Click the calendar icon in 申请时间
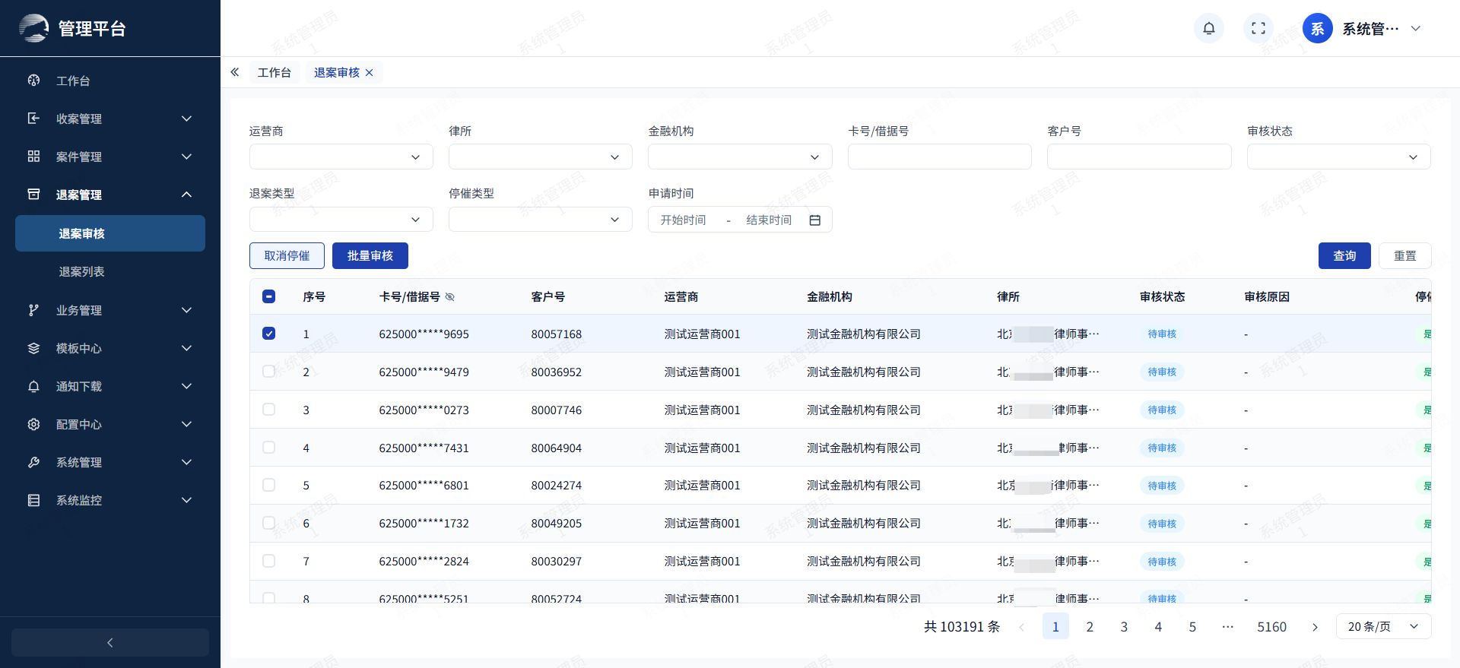This screenshot has width=1460, height=668. coord(815,220)
